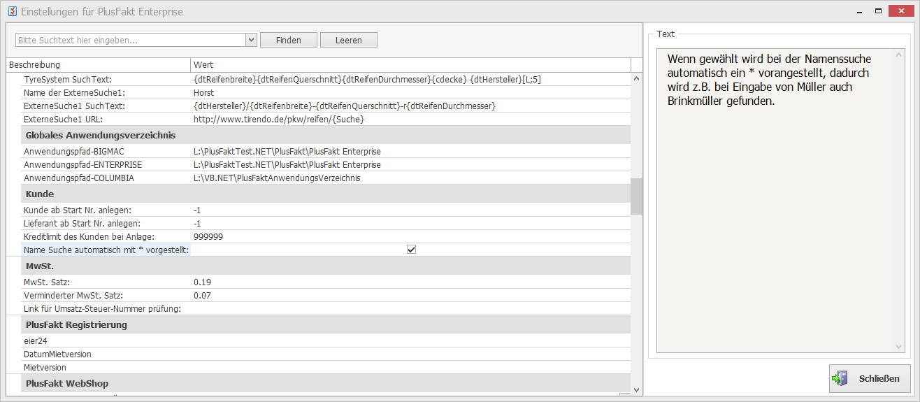Image resolution: width=920 pixels, height=402 pixels.
Task: Click the Schließen button
Action: (x=870, y=379)
